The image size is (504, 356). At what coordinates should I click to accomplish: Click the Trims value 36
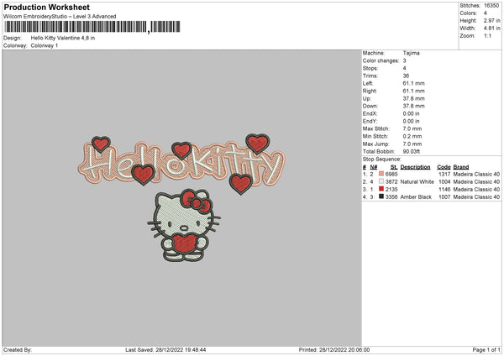pyautogui.click(x=406, y=76)
